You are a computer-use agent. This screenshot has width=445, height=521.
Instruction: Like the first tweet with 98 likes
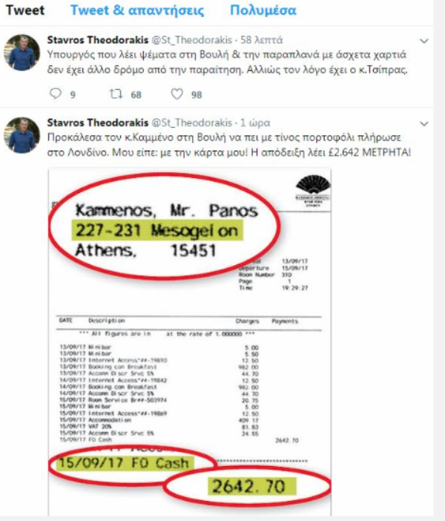[177, 94]
